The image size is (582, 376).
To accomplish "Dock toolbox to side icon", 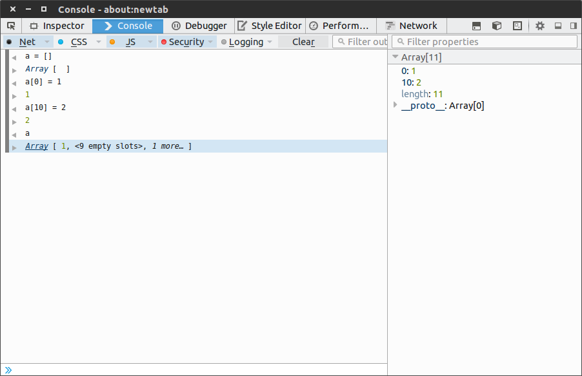I will pos(574,26).
